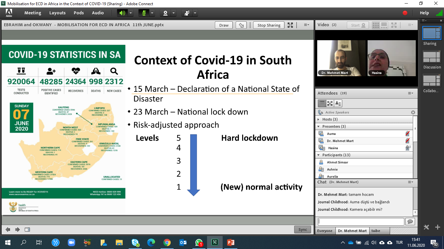Make the Share pod full screen
This screenshot has width=444, height=249.
click(290, 25)
